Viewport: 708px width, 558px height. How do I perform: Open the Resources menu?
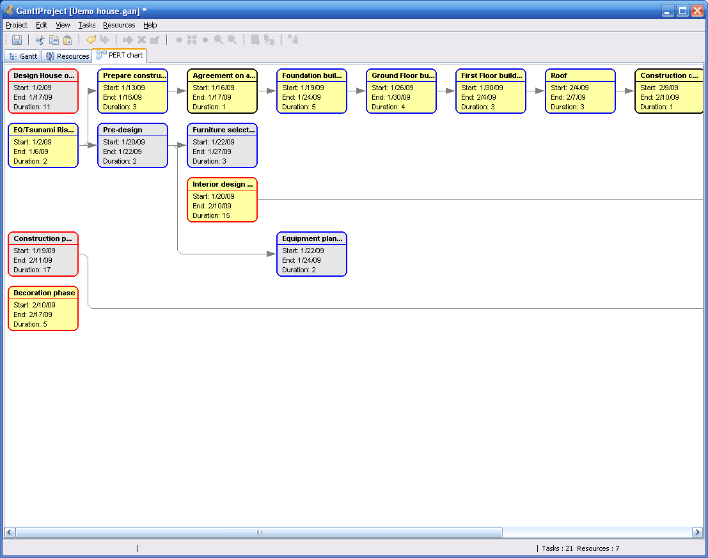coord(119,25)
